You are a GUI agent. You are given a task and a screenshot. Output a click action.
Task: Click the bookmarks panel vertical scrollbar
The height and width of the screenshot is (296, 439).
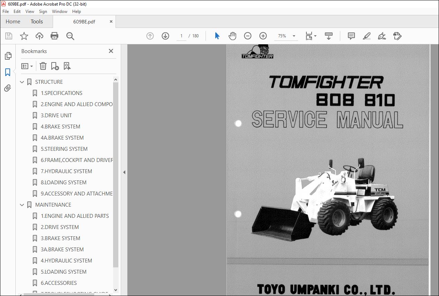click(116, 175)
